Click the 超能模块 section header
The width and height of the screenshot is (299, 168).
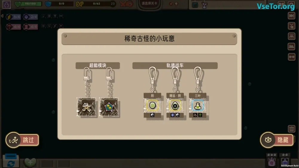(x=98, y=65)
